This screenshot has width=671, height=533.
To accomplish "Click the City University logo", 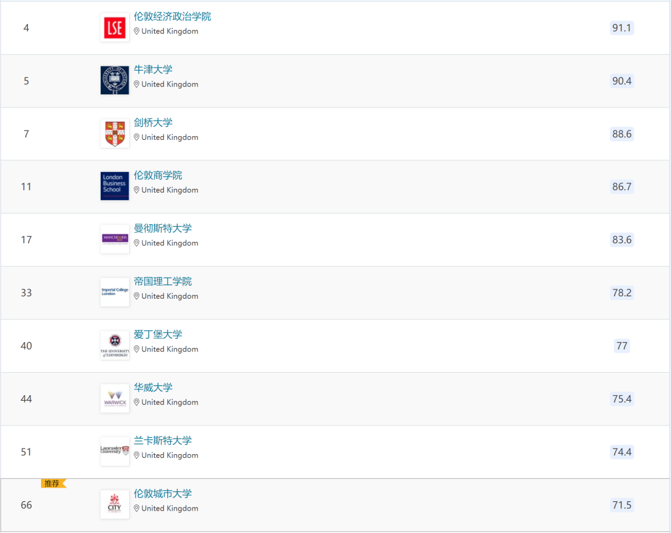I will click(x=115, y=504).
